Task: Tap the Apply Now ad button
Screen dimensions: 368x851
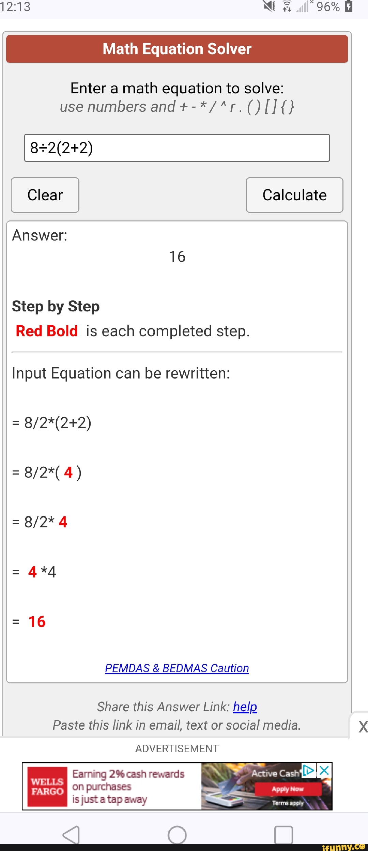Action: tap(288, 789)
